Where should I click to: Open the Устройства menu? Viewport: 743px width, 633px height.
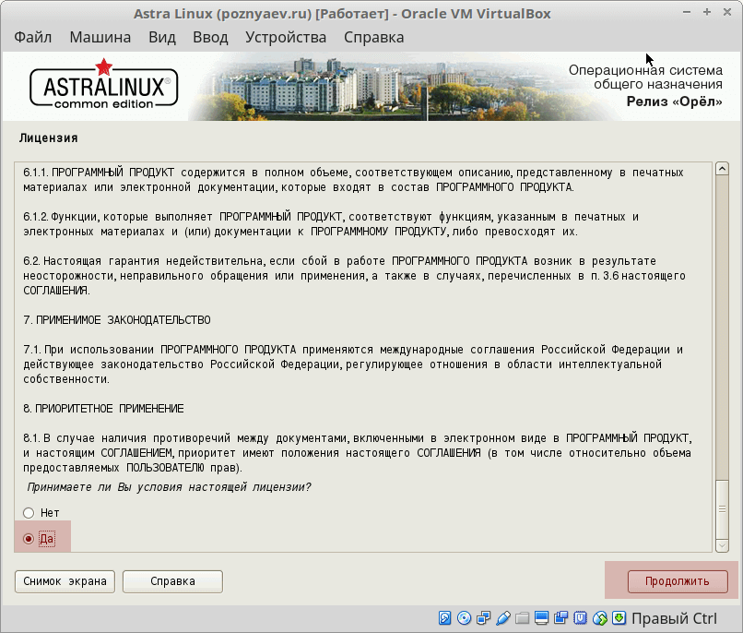tap(286, 37)
